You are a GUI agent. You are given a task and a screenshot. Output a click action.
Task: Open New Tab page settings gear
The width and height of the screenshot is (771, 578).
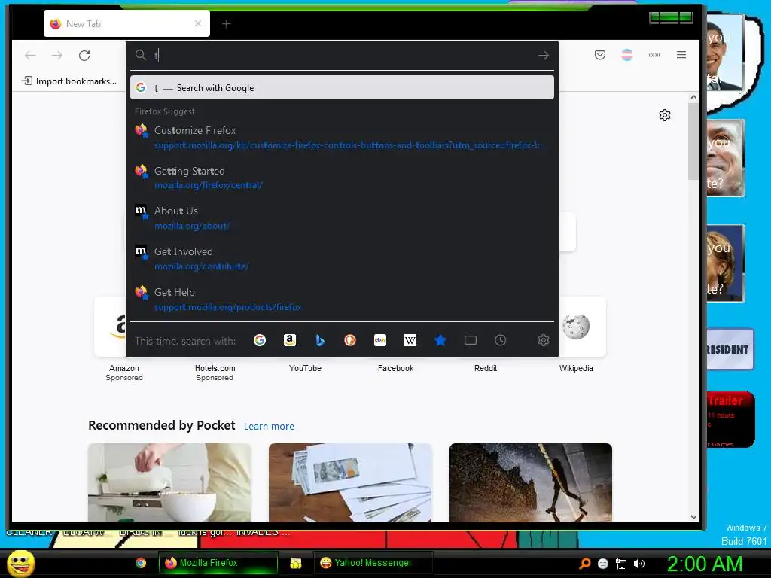(665, 115)
